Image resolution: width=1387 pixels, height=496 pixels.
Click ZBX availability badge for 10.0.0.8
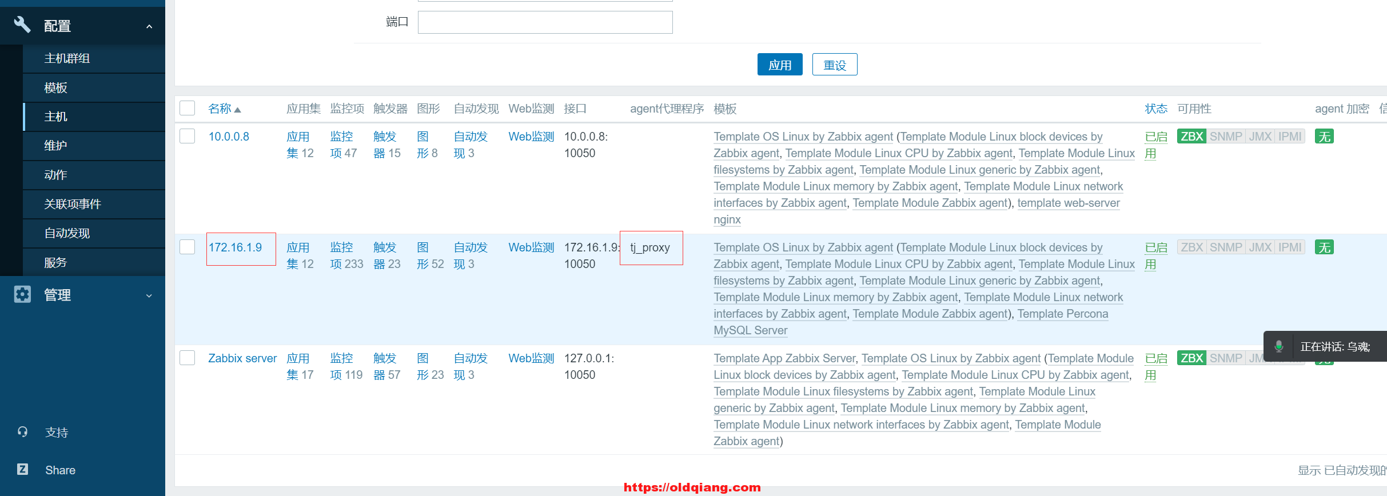1191,137
